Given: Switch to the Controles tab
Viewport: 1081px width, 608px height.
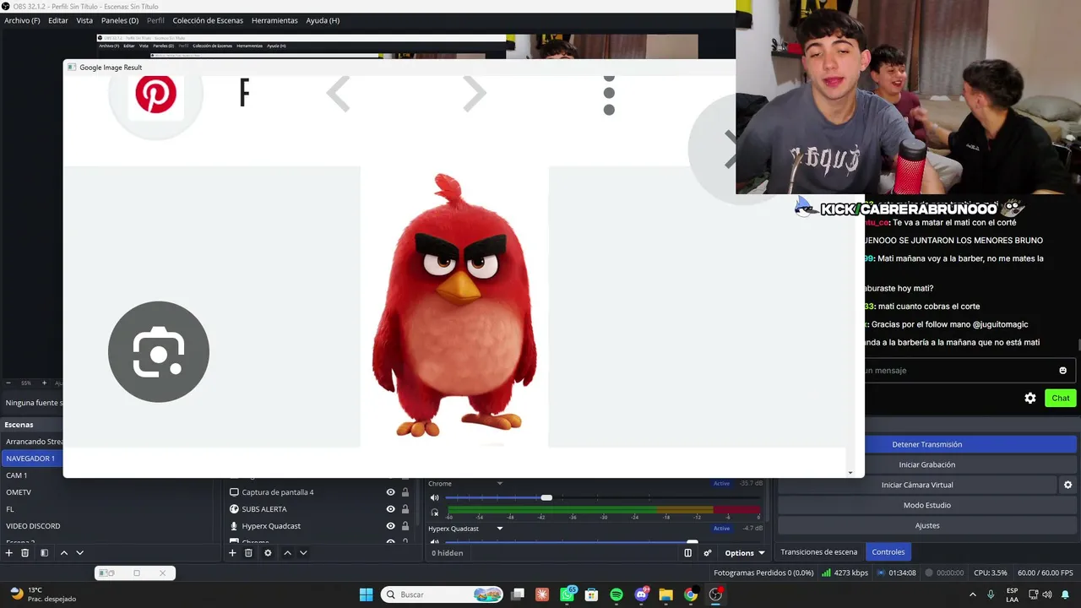Looking at the screenshot, I should [x=888, y=552].
